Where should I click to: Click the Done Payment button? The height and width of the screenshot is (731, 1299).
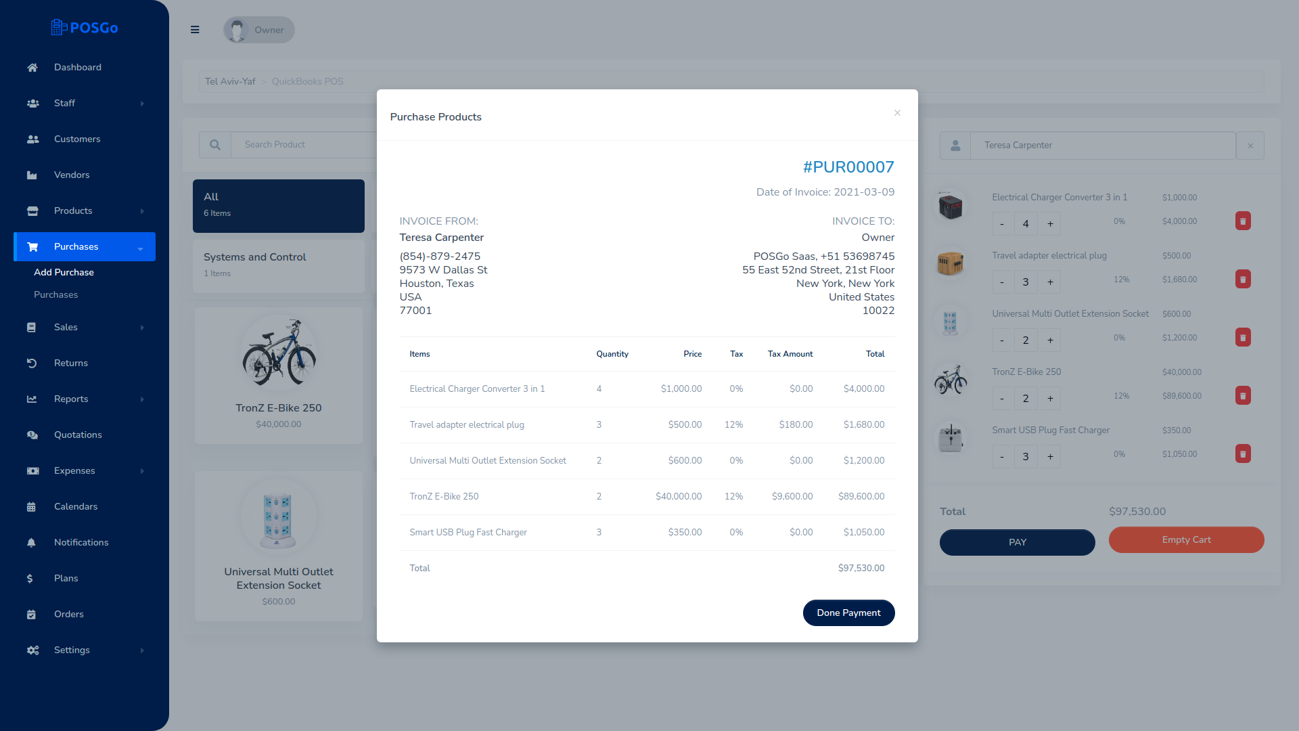tap(848, 613)
